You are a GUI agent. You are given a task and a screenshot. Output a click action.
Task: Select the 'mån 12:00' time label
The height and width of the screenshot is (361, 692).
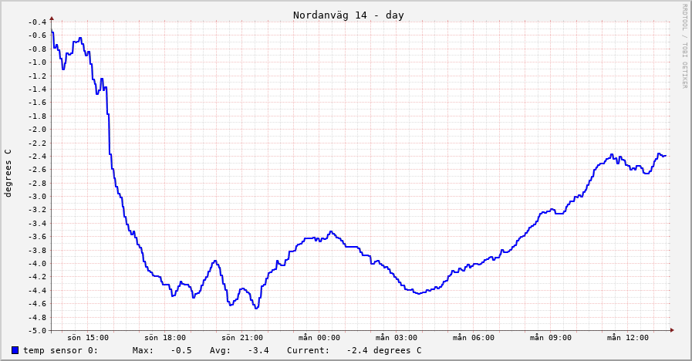628,338
